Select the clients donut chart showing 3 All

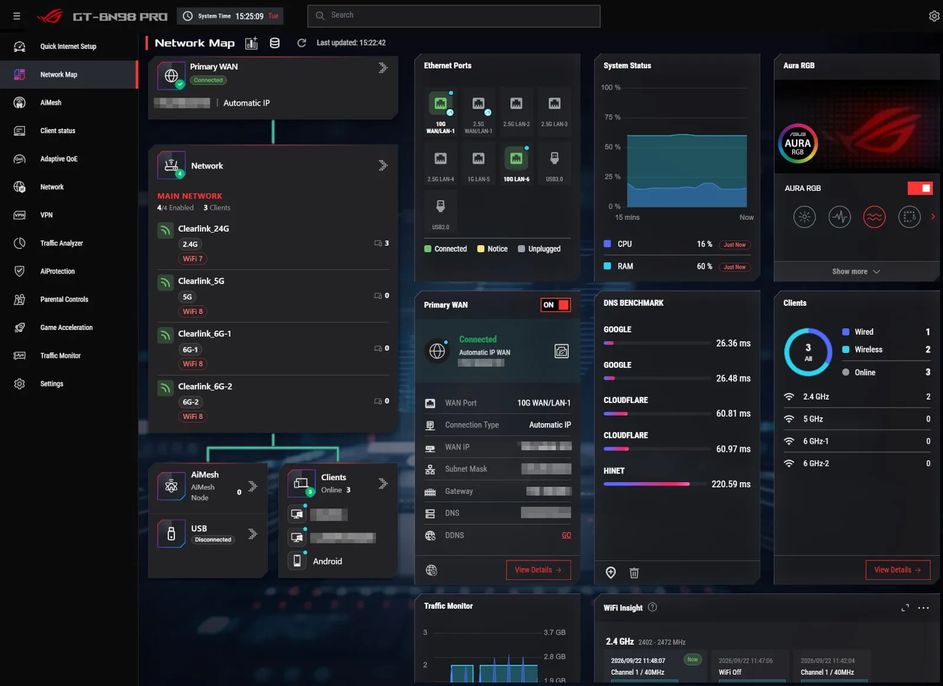[x=808, y=352]
